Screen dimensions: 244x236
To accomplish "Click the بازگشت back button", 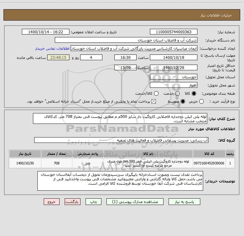I will 73,202.
